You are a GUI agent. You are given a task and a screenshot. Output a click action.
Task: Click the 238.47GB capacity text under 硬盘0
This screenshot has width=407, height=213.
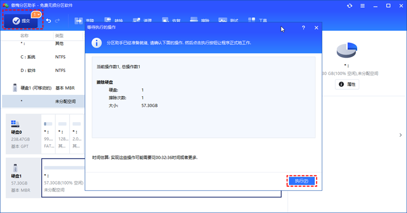pos(20,139)
